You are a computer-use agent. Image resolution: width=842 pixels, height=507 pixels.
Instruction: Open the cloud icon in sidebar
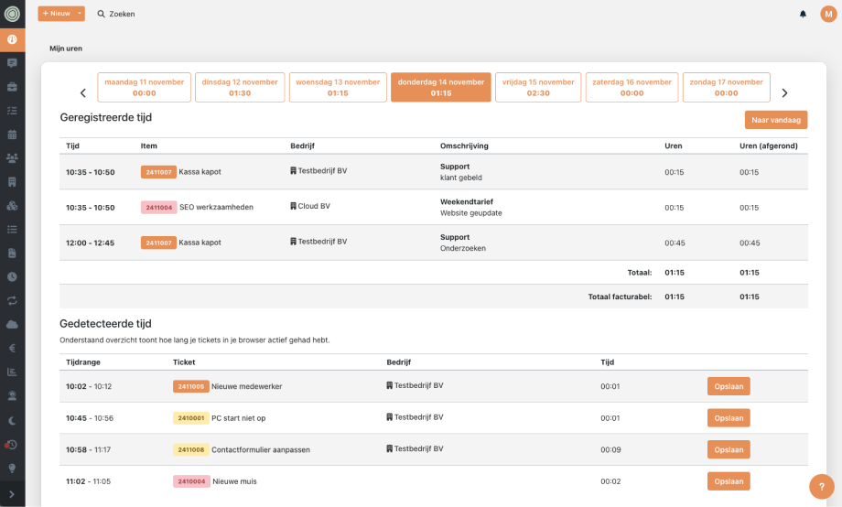[12, 324]
